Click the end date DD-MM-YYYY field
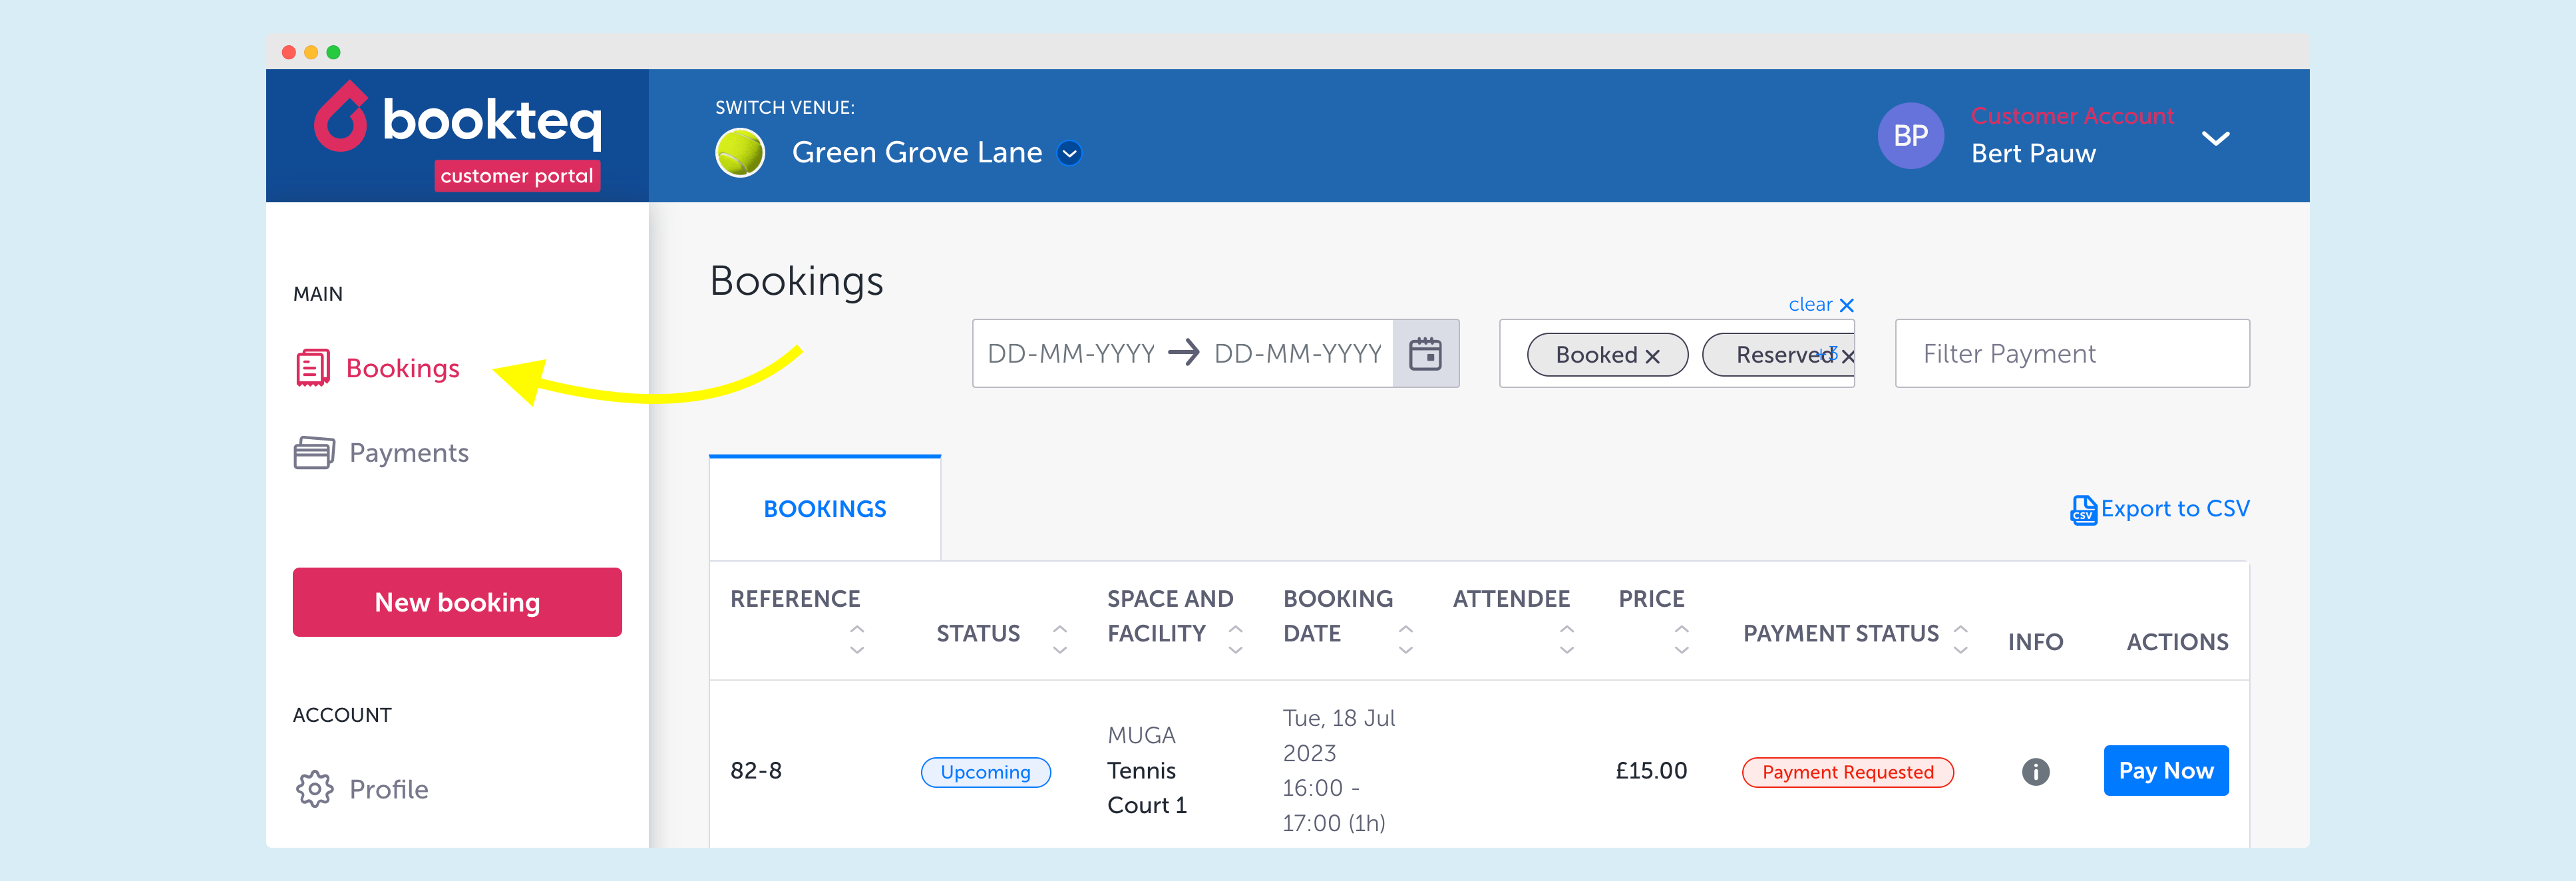This screenshot has height=881, width=2576. click(1298, 353)
